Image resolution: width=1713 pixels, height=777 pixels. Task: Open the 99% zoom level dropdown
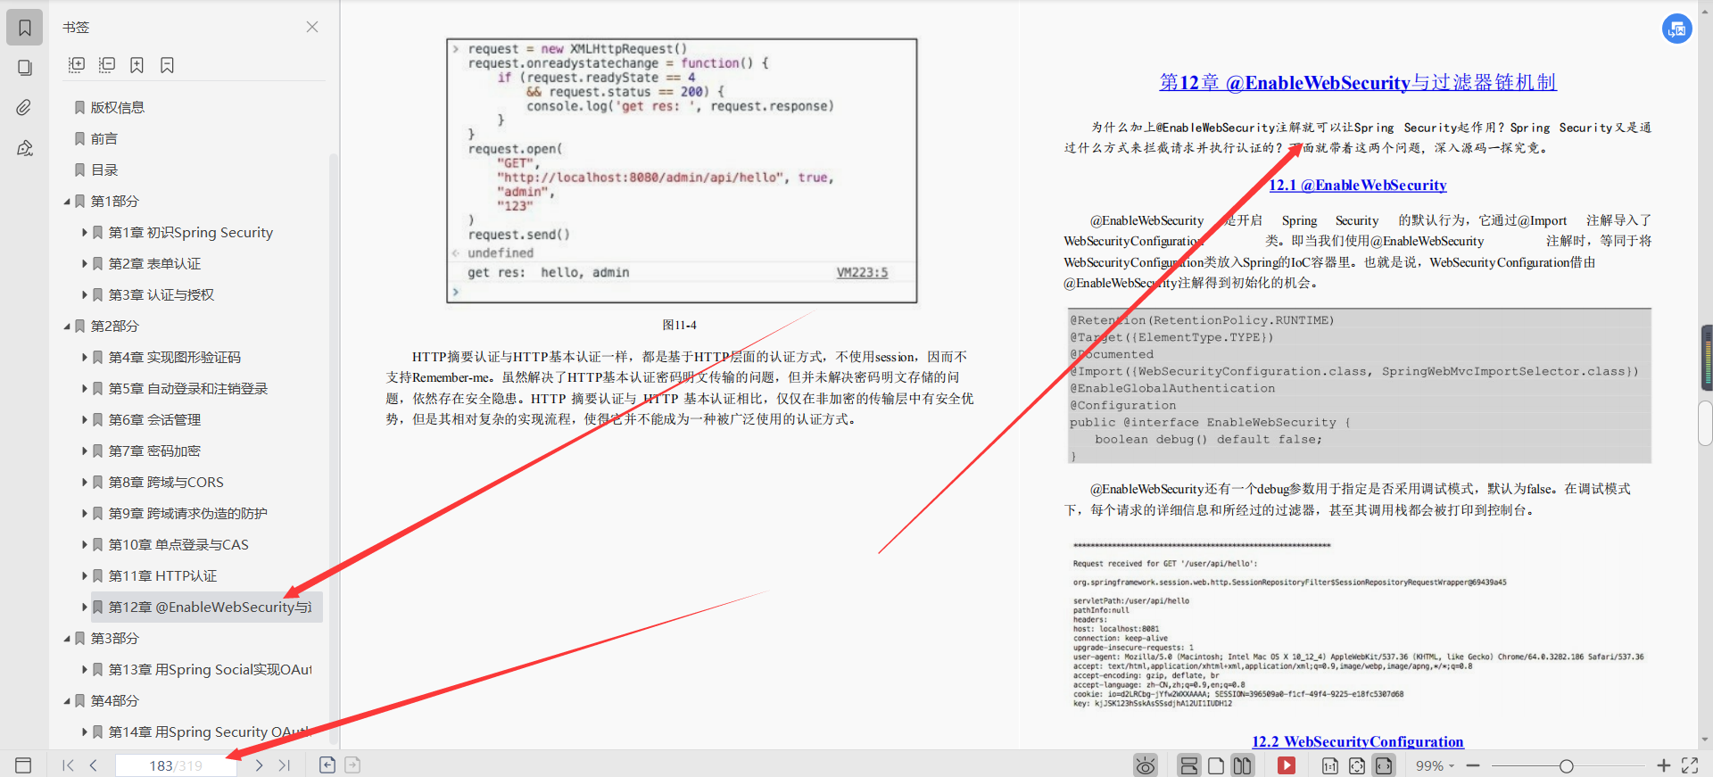[1435, 765]
